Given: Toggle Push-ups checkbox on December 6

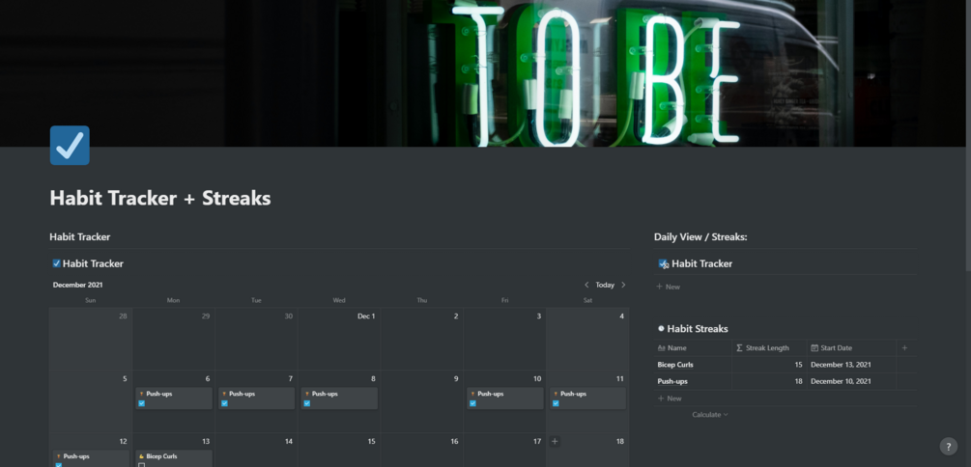Looking at the screenshot, I should (142, 403).
